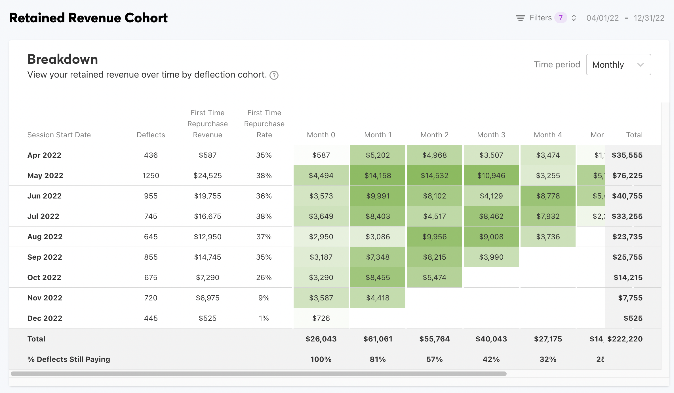Click the First Time Repurchase Rate header
Screen dimensions: 674x393
264,124
